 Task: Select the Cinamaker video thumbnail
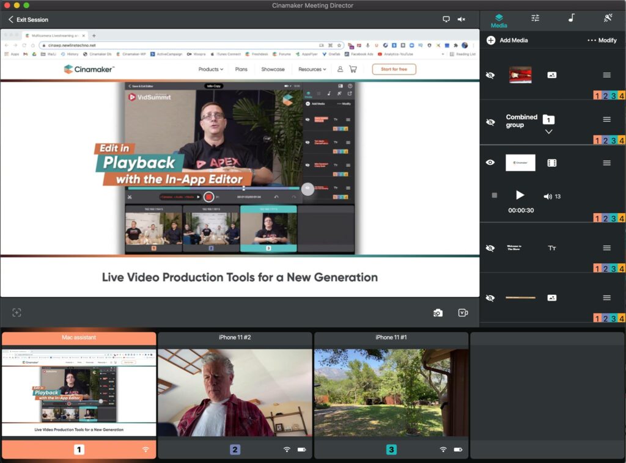520,162
